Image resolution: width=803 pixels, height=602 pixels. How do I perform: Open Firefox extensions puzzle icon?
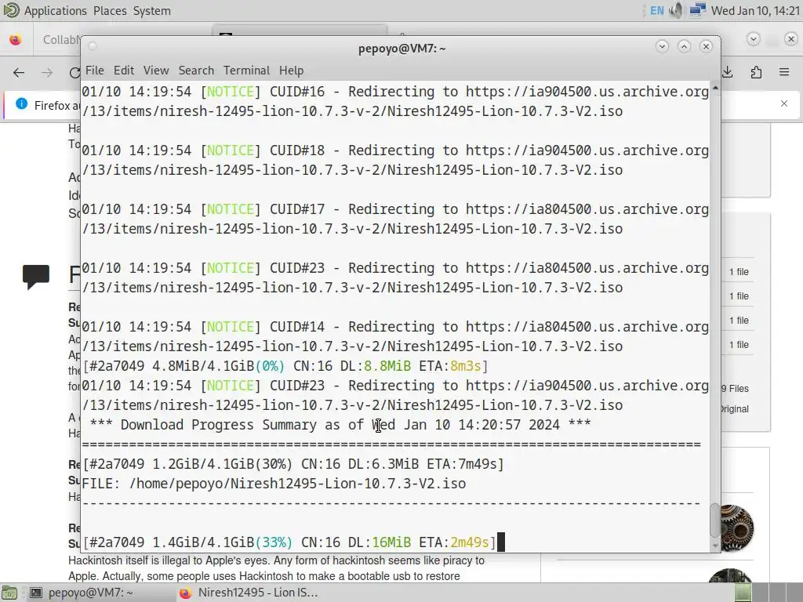[757, 73]
